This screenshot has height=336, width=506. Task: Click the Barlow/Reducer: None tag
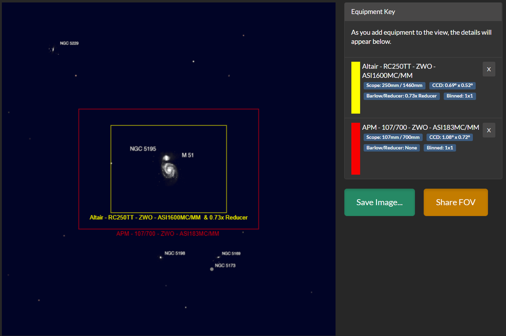(x=392, y=147)
